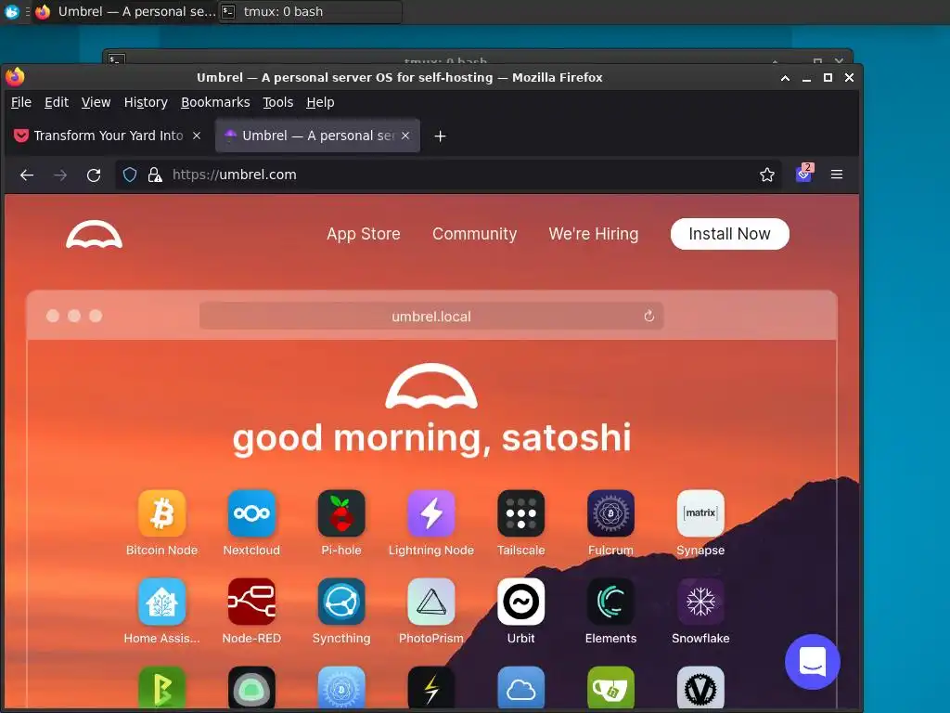This screenshot has width=950, height=713.
Task: Go to the App Store link
Action: [364, 234]
